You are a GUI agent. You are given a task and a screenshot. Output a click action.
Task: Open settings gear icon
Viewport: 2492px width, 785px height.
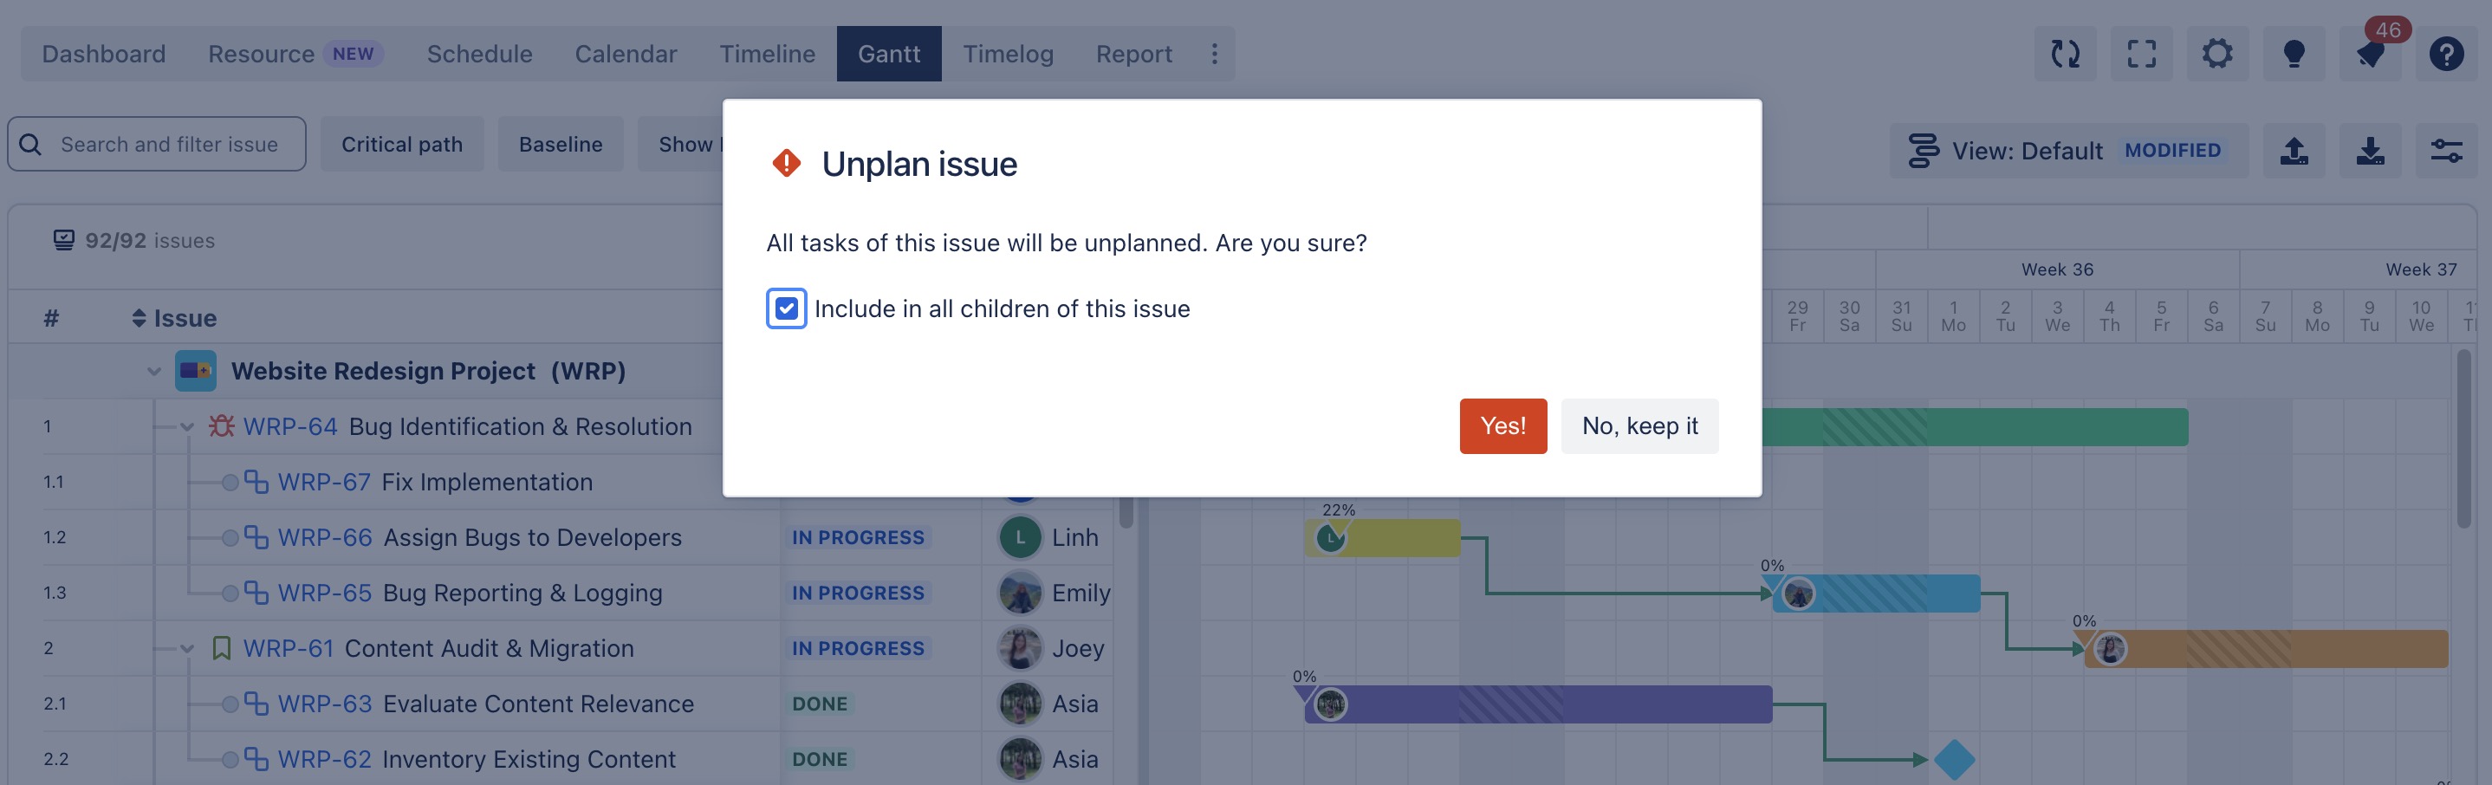point(2217,55)
